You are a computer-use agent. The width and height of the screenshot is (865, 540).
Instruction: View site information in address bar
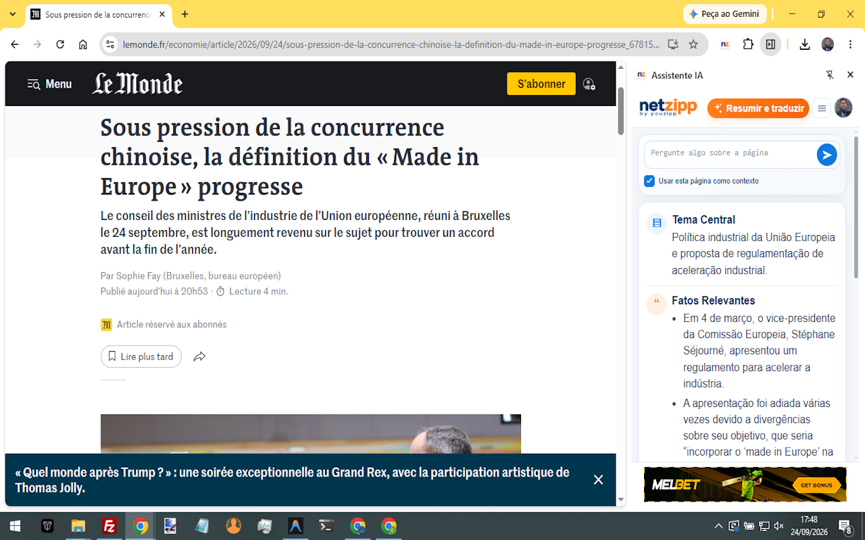coord(110,45)
